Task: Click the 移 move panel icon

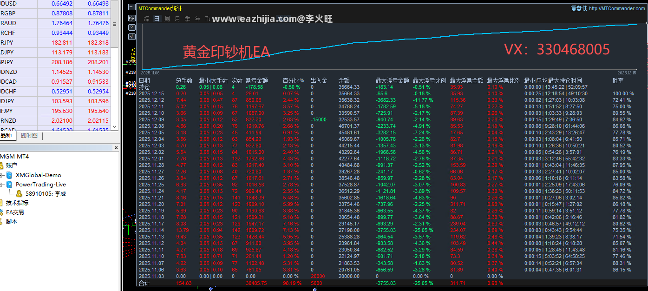Action: point(131,18)
